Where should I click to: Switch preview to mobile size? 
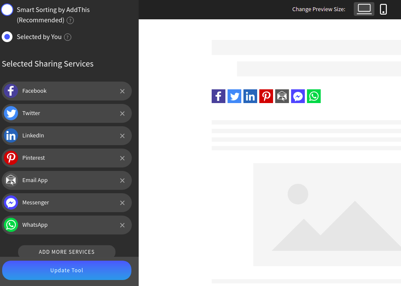pos(383,9)
